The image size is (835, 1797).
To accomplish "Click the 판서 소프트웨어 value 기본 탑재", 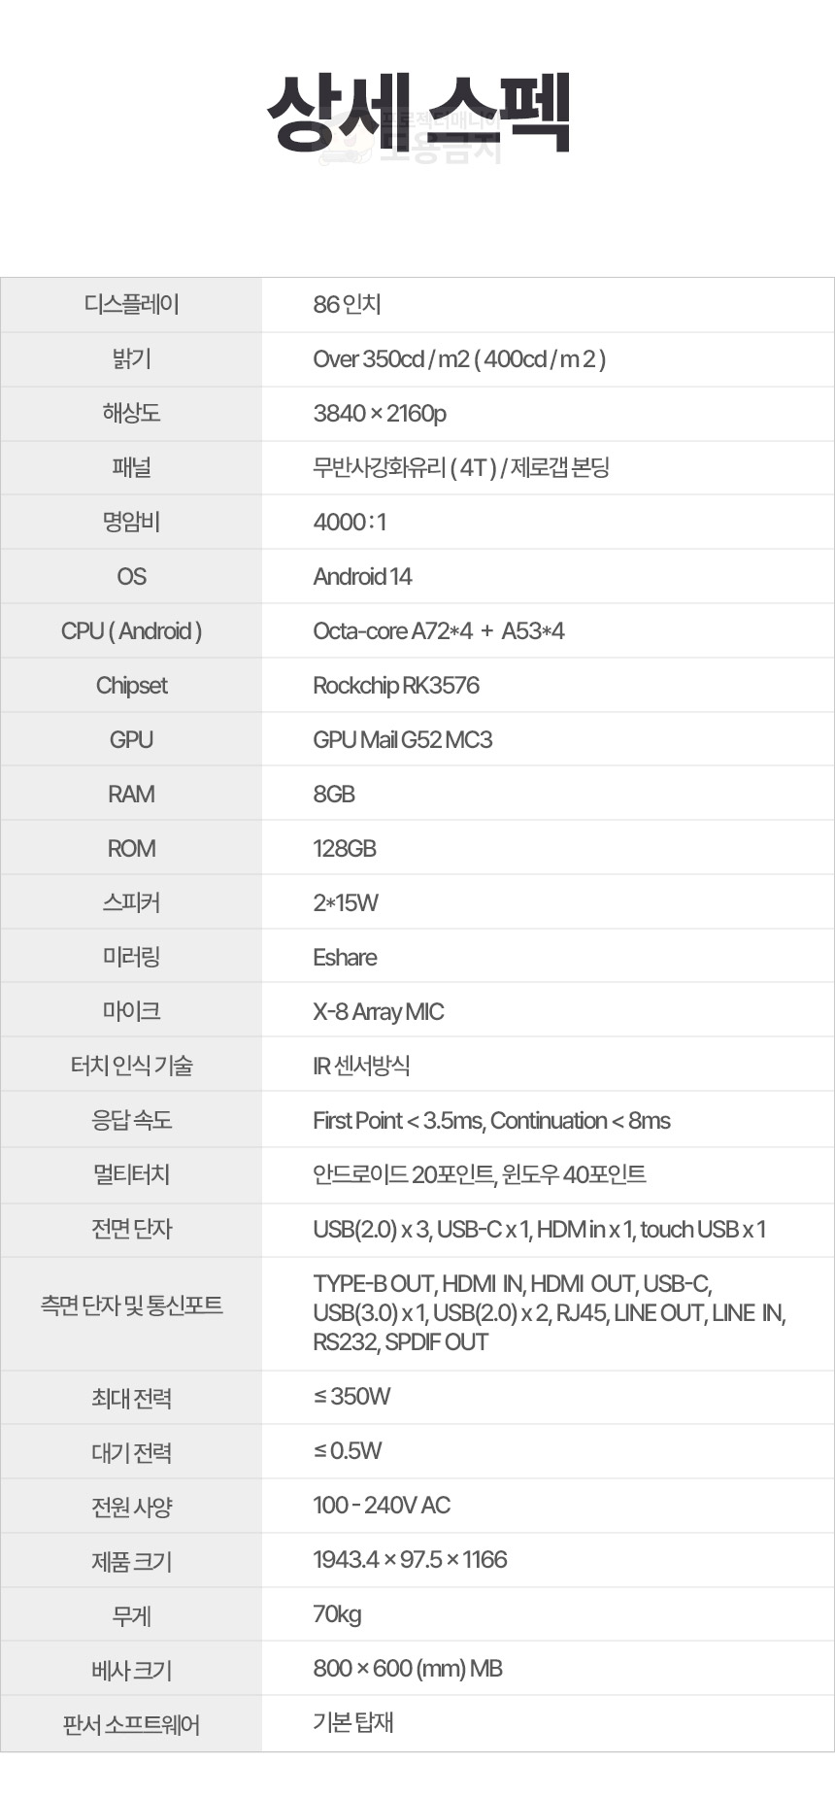I will (352, 1723).
